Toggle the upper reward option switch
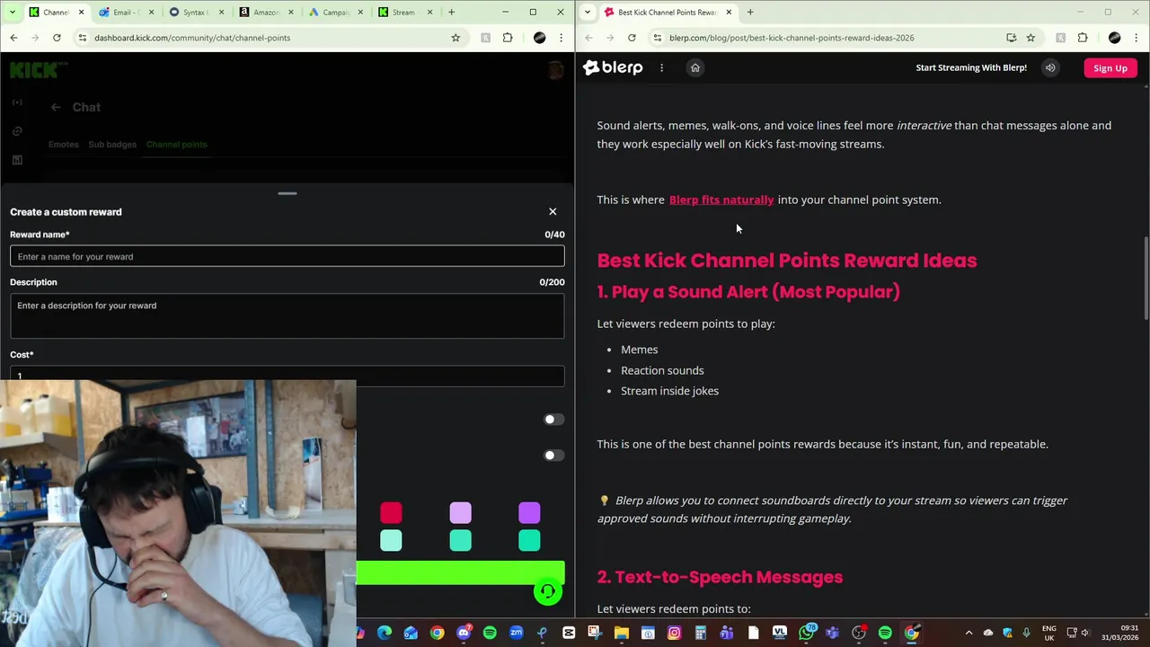1150x647 pixels. click(553, 420)
